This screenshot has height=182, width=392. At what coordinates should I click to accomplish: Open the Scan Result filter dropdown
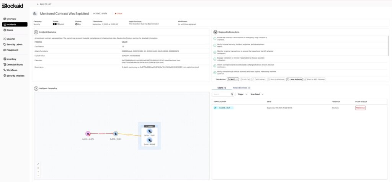click(x=257, y=94)
